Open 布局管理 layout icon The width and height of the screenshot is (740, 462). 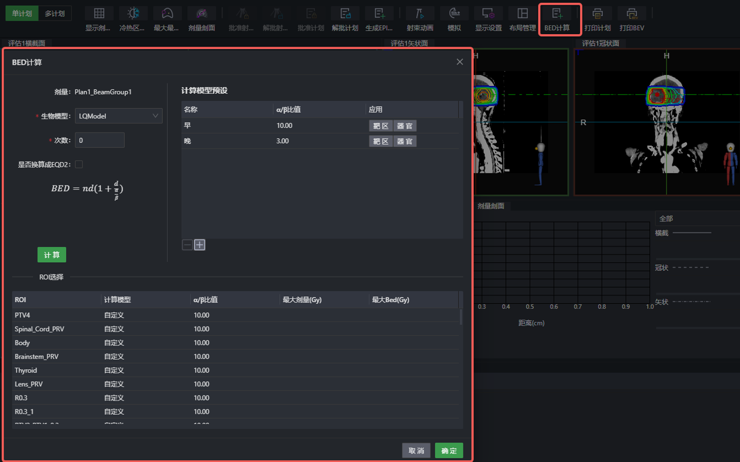[x=523, y=14]
